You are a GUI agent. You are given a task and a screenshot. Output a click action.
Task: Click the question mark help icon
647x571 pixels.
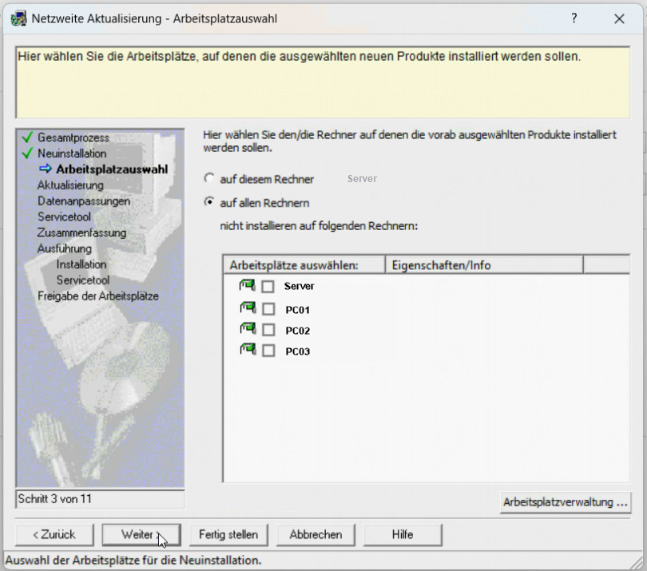pyautogui.click(x=574, y=19)
